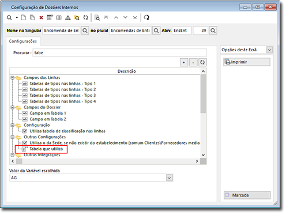Collapse all tree nodes with the minus button
This screenshot has height=215, width=286.
[193, 62]
